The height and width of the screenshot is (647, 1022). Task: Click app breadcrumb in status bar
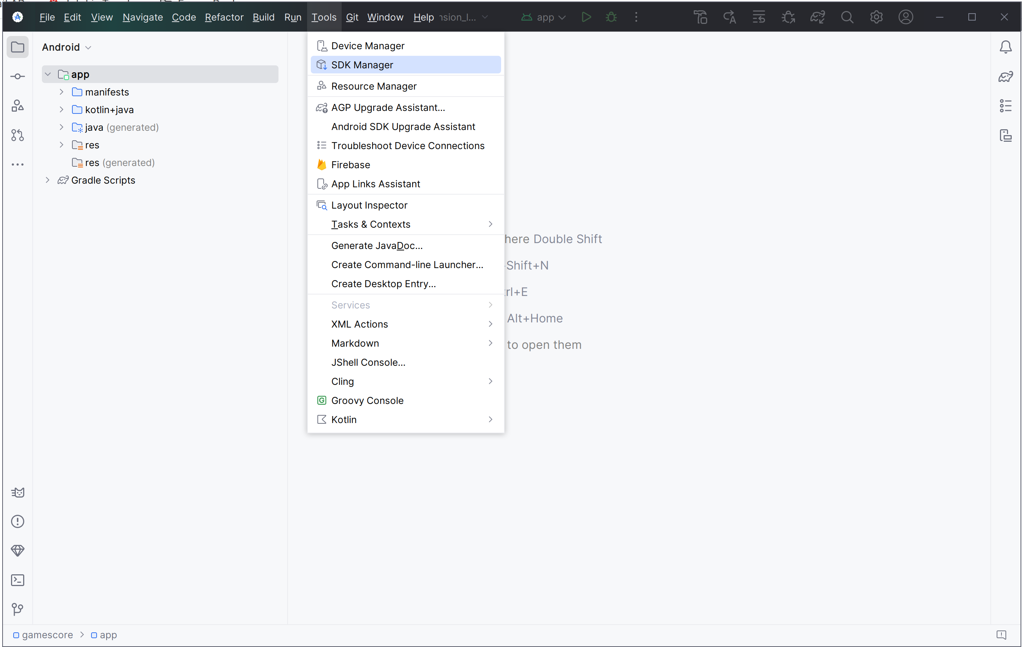(x=104, y=635)
